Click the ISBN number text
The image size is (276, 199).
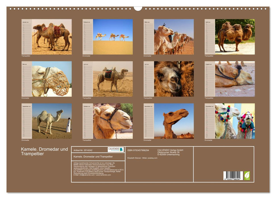[x=138, y=150]
